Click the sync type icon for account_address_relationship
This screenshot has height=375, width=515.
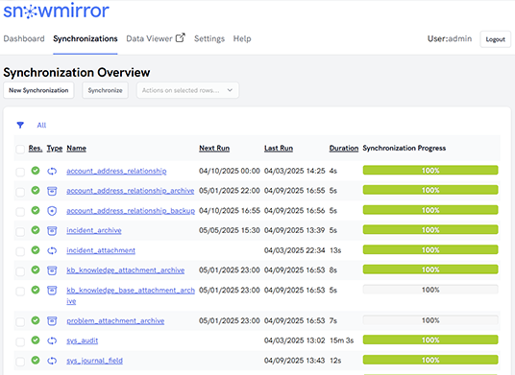click(52, 171)
